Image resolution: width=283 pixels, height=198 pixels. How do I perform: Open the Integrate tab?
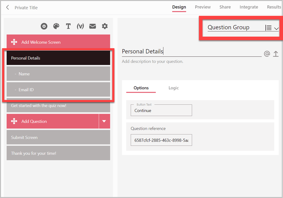pos(249,7)
